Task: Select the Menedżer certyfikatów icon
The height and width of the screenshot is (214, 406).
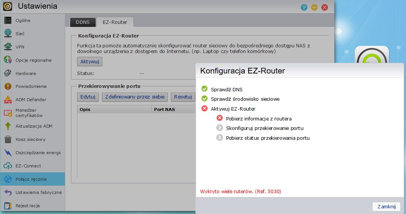Action: [x=8, y=113]
